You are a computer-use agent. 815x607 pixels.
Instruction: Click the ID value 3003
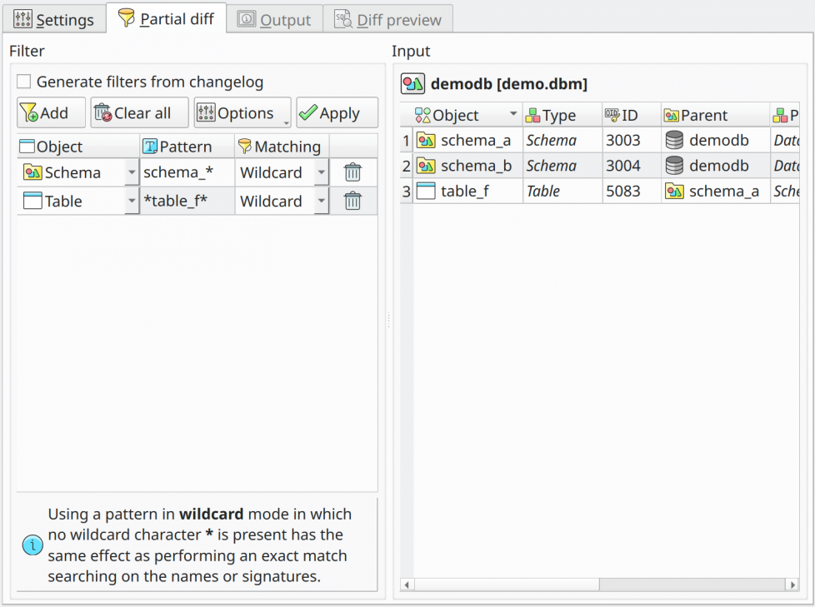click(x=623, y=140)
